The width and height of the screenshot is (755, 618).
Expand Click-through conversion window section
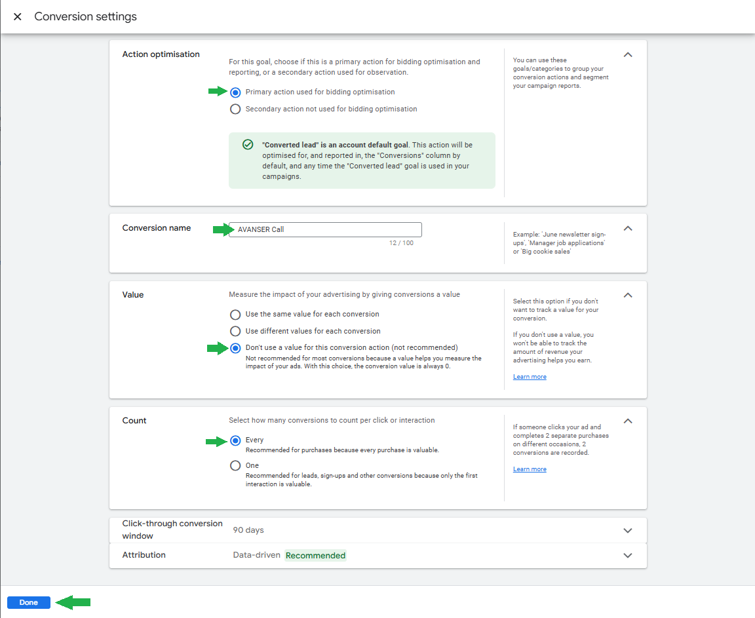tap(628, 530)
